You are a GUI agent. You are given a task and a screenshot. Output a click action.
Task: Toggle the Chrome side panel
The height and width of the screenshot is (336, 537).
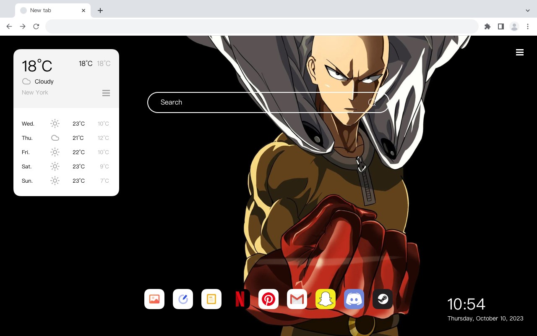point(501,26)
